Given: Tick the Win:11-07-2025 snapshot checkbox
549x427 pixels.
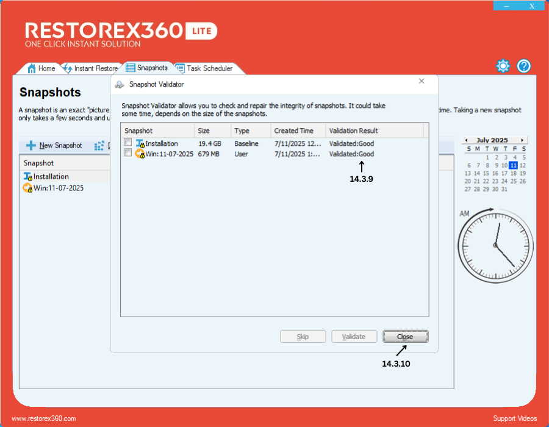Looking at the screenshot, I should tap(127, 153).
